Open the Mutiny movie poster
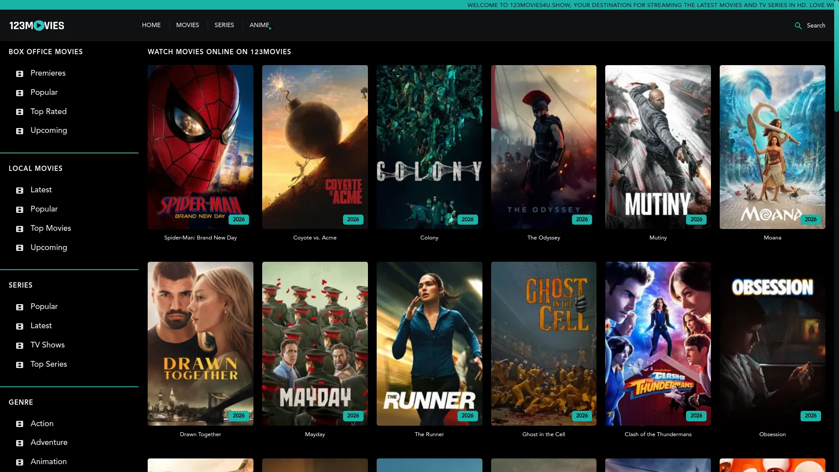This screenshot has height=472, width=839. 658,147
